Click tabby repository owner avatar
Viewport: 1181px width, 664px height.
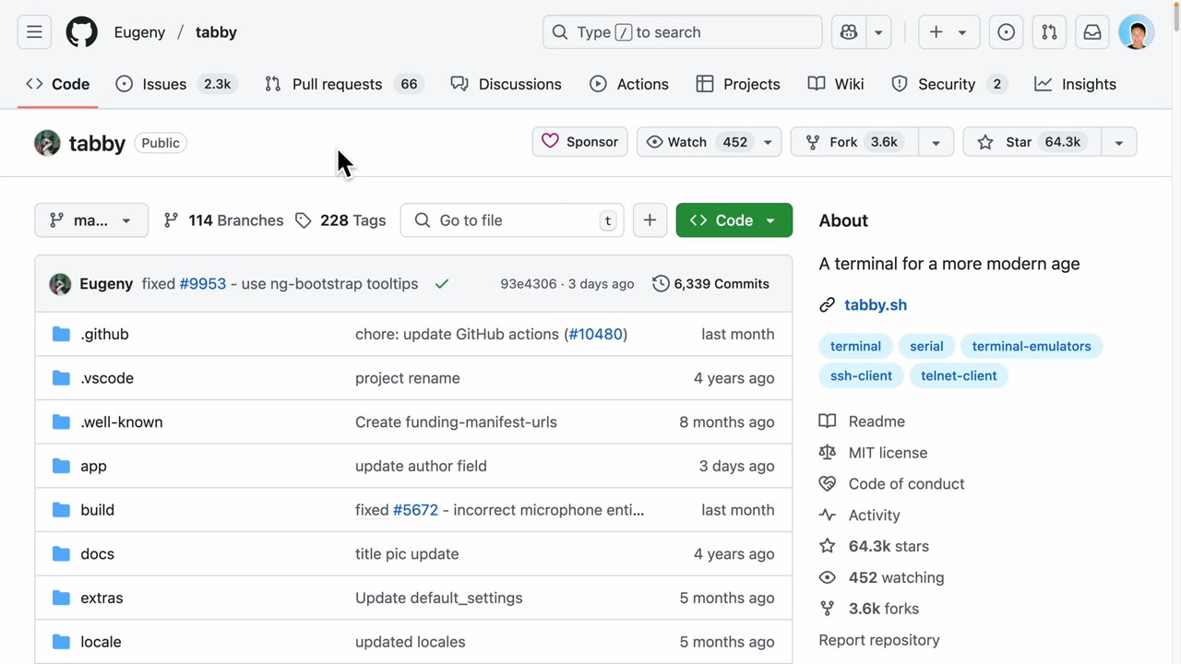pyautogui.click(x=47, y=143)
